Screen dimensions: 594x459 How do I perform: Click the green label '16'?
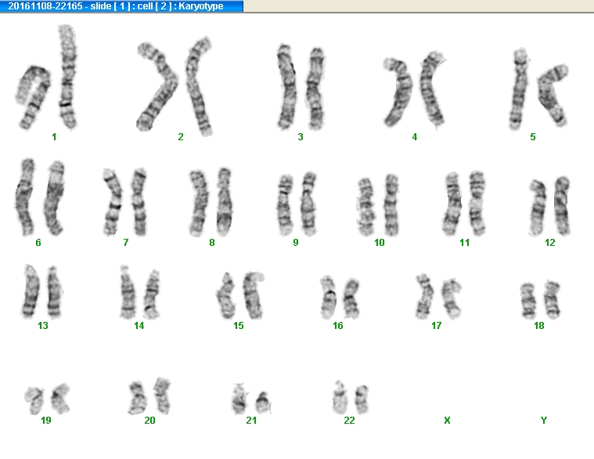point(338,326)
